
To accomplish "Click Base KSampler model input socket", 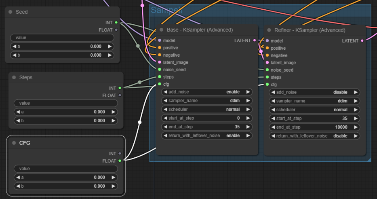I will pyautogui.click(x=160, y=40).
